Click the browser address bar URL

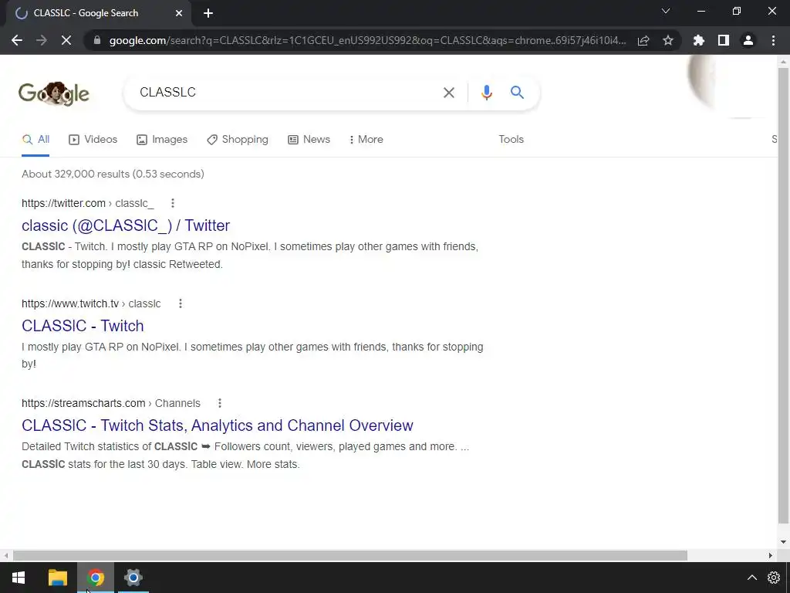click(x=368, y=40)
